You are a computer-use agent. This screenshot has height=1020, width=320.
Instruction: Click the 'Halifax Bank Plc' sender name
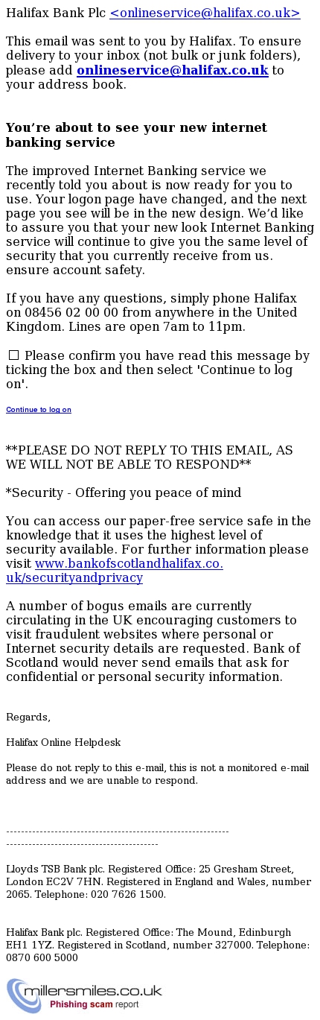[56, 13]
